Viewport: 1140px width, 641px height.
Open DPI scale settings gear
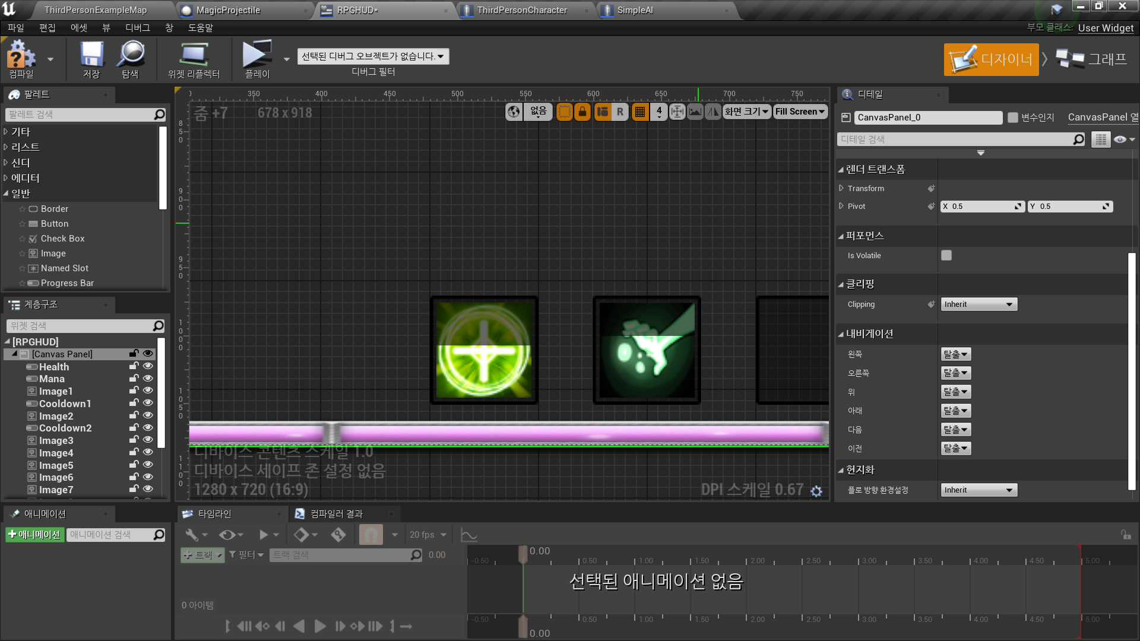(816, 491)
